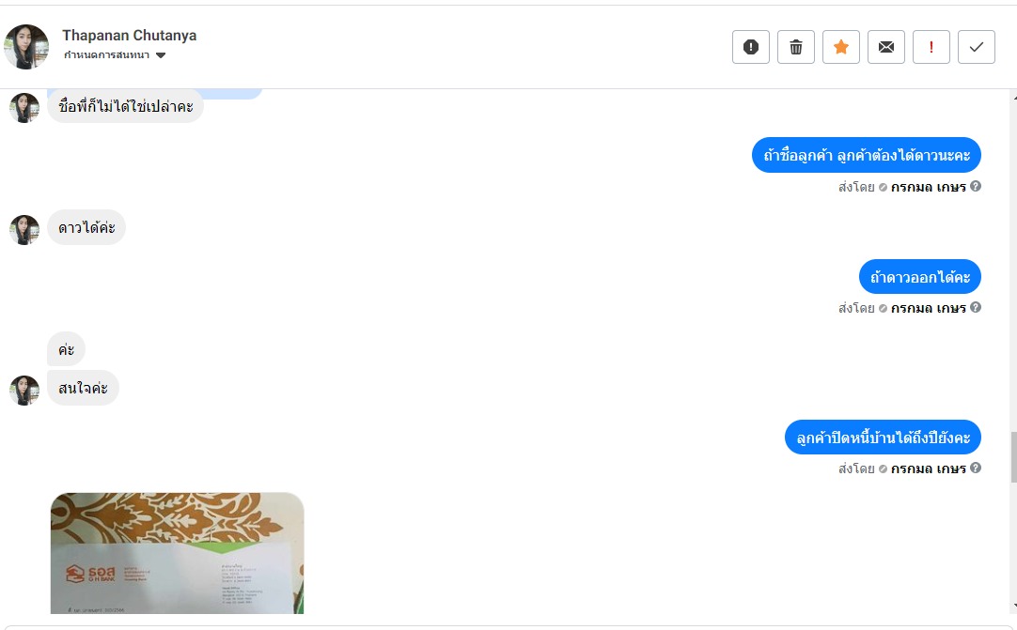Expand the กำหนดการสนทนา dropdown arrow
Viewport: 1017px width, 630px height.
(161, 55)
